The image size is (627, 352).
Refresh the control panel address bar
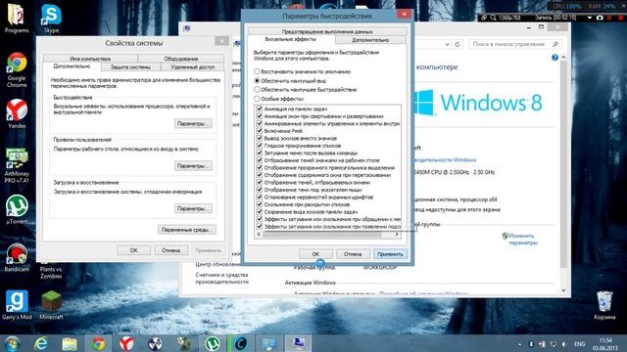click(x=458, y=44)
